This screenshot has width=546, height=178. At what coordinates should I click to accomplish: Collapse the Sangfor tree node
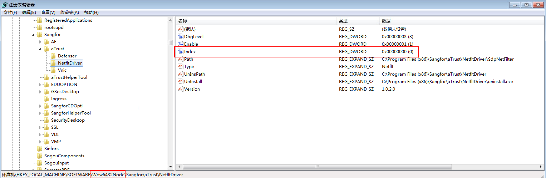pyautogui.click(x=34, y=35)
